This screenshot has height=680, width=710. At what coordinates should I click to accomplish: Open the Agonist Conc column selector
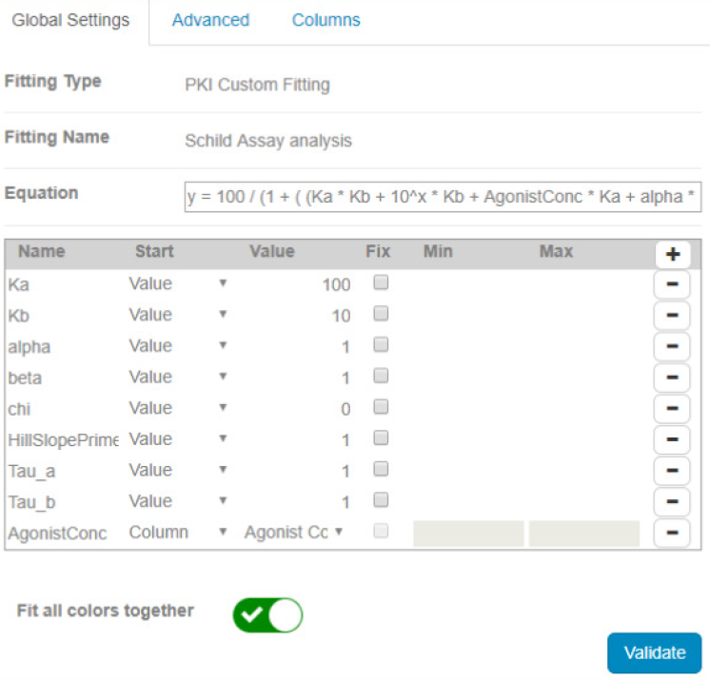(x=293, y=533)
